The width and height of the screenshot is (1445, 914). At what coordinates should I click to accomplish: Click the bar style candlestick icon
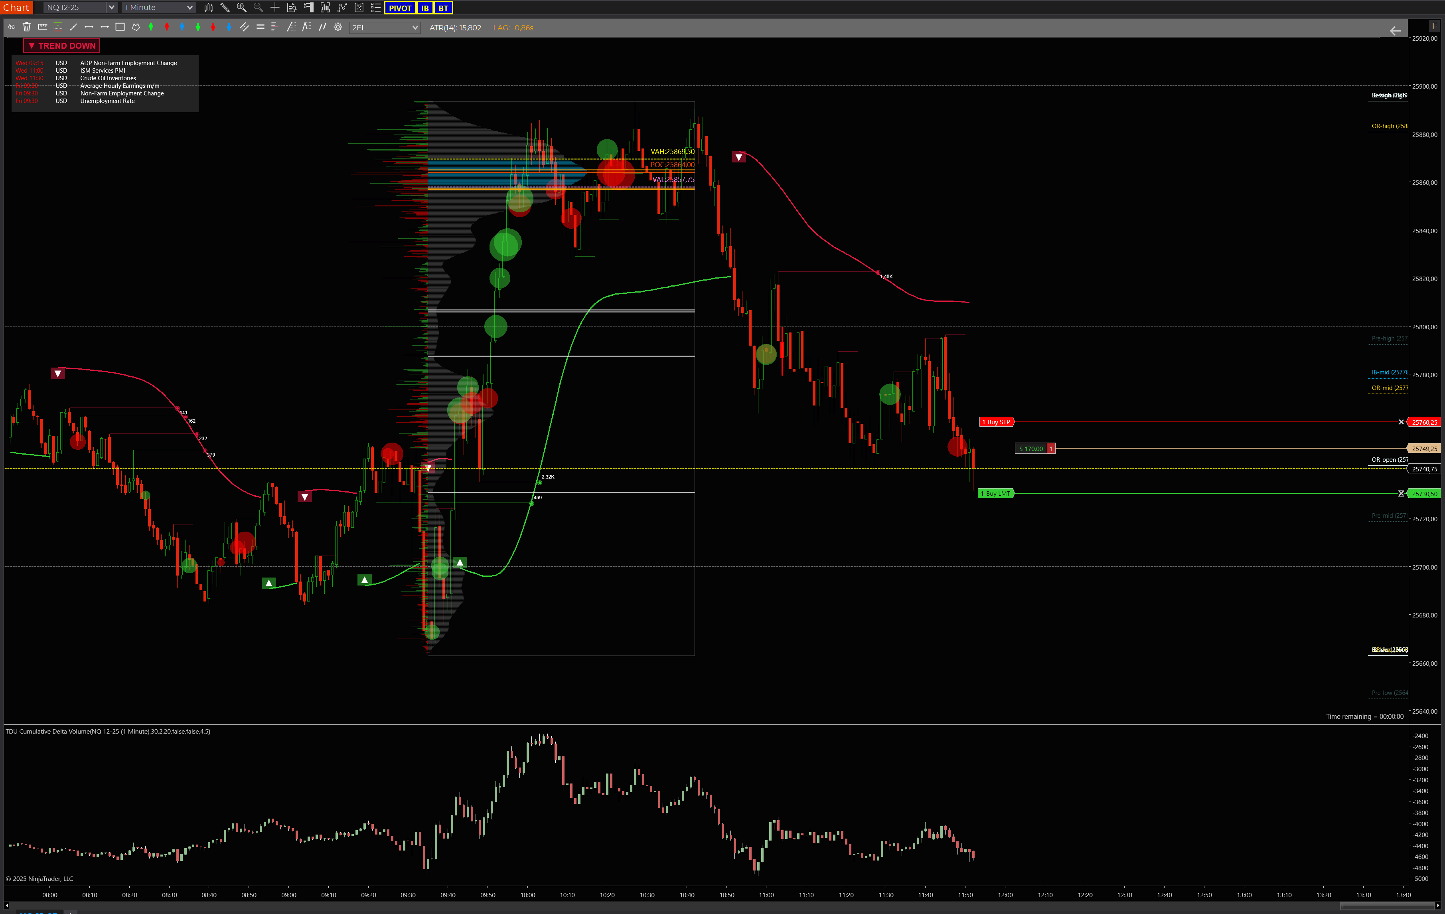(x=208, y=8)
